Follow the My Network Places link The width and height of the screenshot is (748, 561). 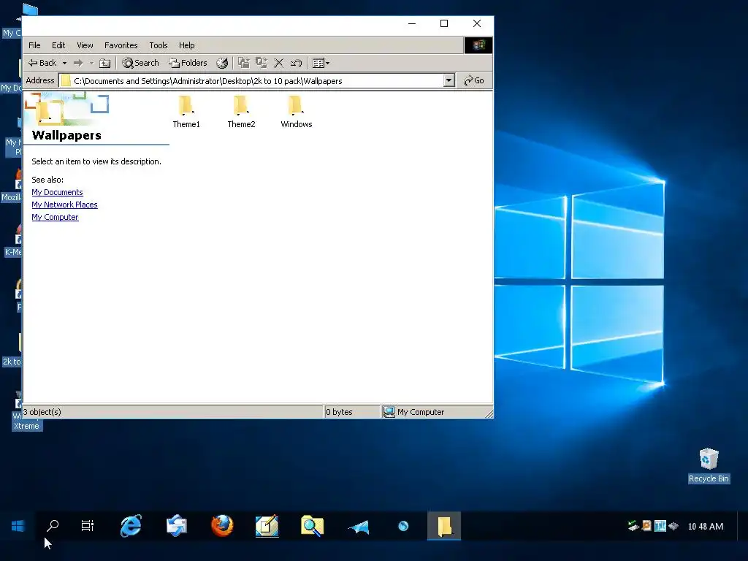(x=64, y=205)
